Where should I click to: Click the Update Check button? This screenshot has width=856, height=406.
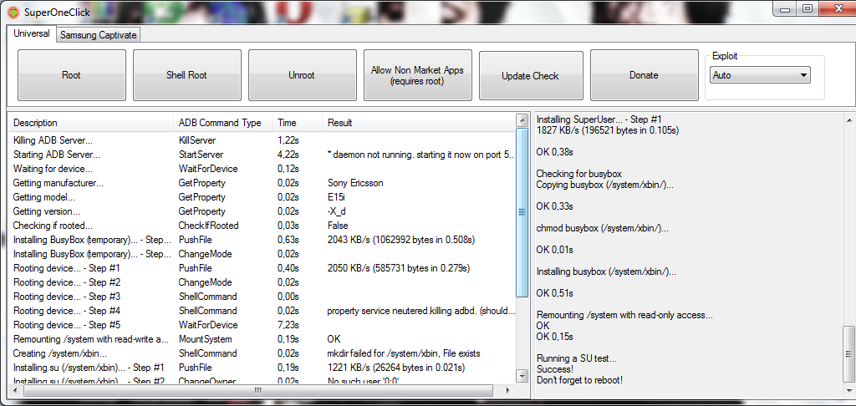pyautogui.click(x=531, y=76)
